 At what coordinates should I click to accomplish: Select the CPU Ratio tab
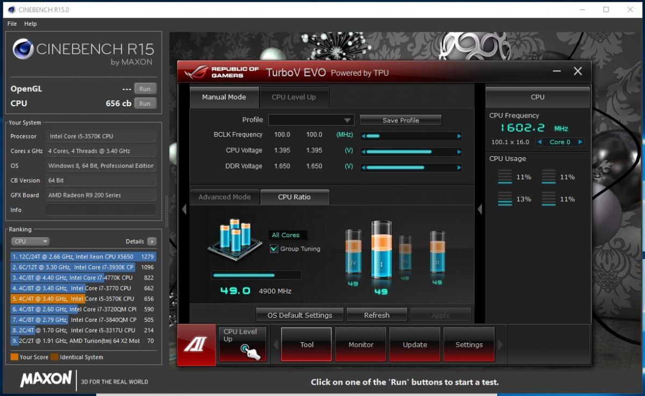[x=295, y=197]
